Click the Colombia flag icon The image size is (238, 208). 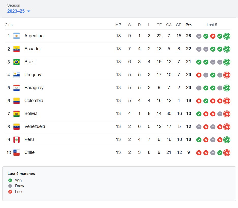pos(17,101)
